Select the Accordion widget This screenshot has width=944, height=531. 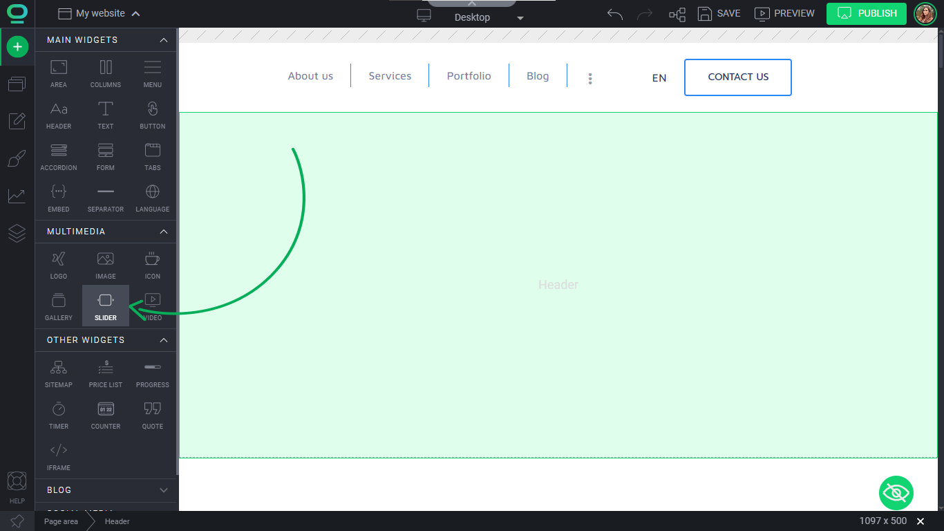click(59, 156)
